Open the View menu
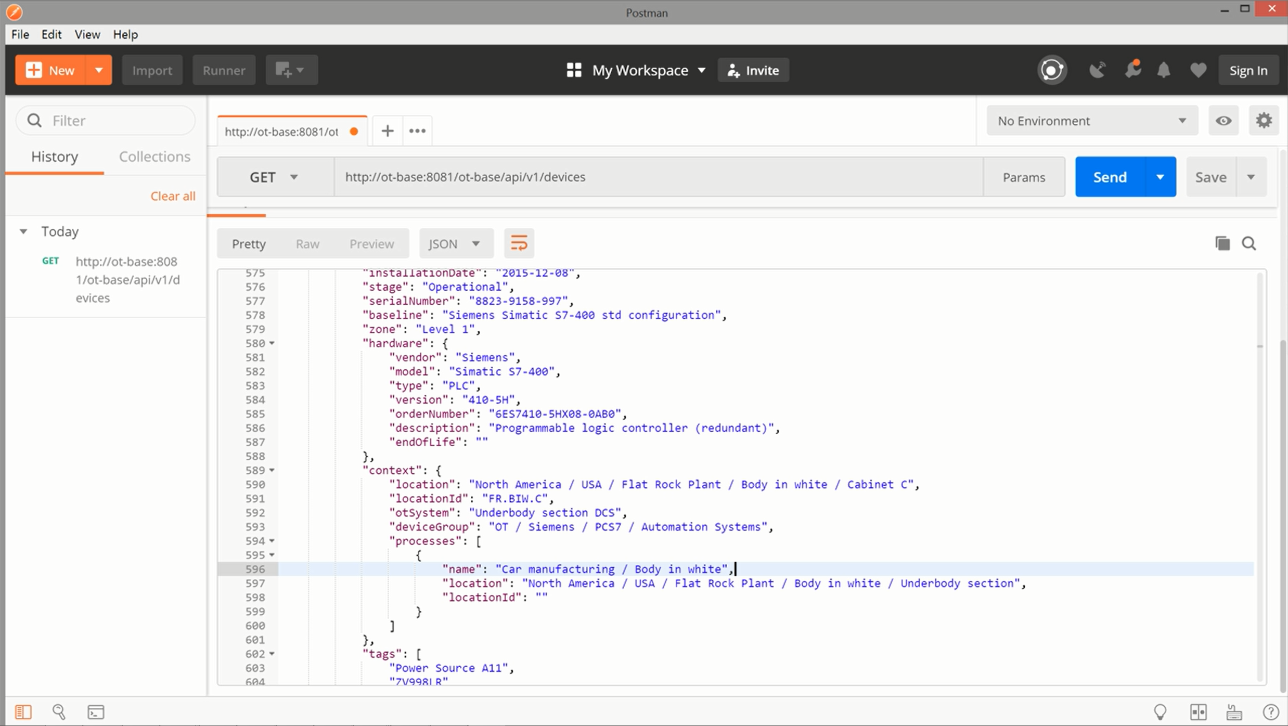 (87, 34)
